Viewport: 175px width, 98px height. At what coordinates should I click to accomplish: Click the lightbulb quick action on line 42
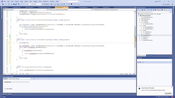[x=9, y=43]
